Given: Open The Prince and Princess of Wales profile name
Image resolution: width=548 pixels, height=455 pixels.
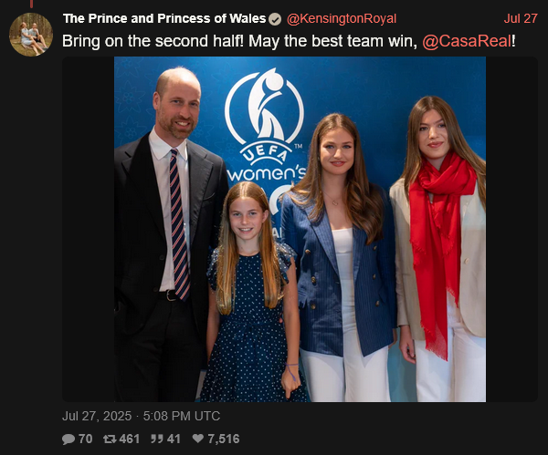Looking at the screenshot, I should tap(164, 18).
